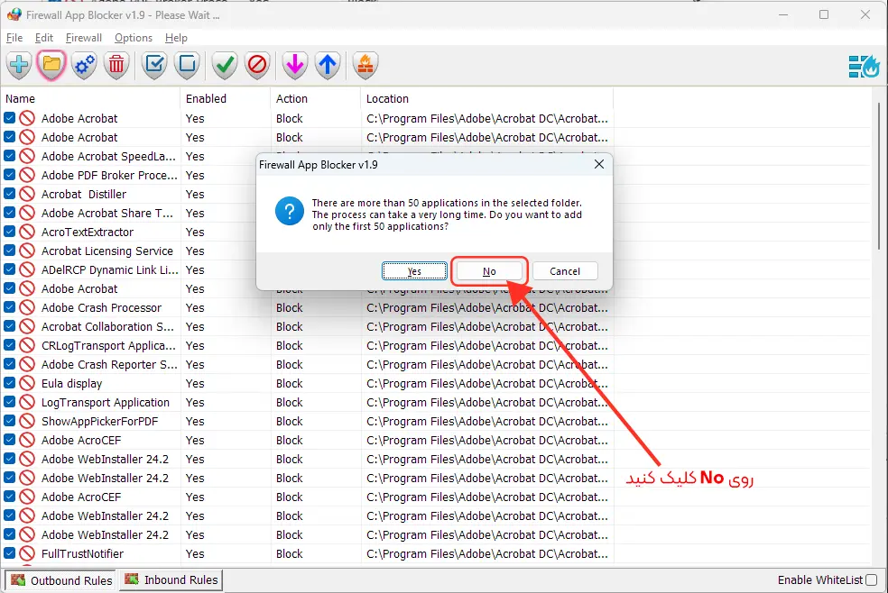Image resolution: width=888 pixels, height=593 pixels.
Task: Click Cancel in the dialog
Action: (x=565, y=271)
